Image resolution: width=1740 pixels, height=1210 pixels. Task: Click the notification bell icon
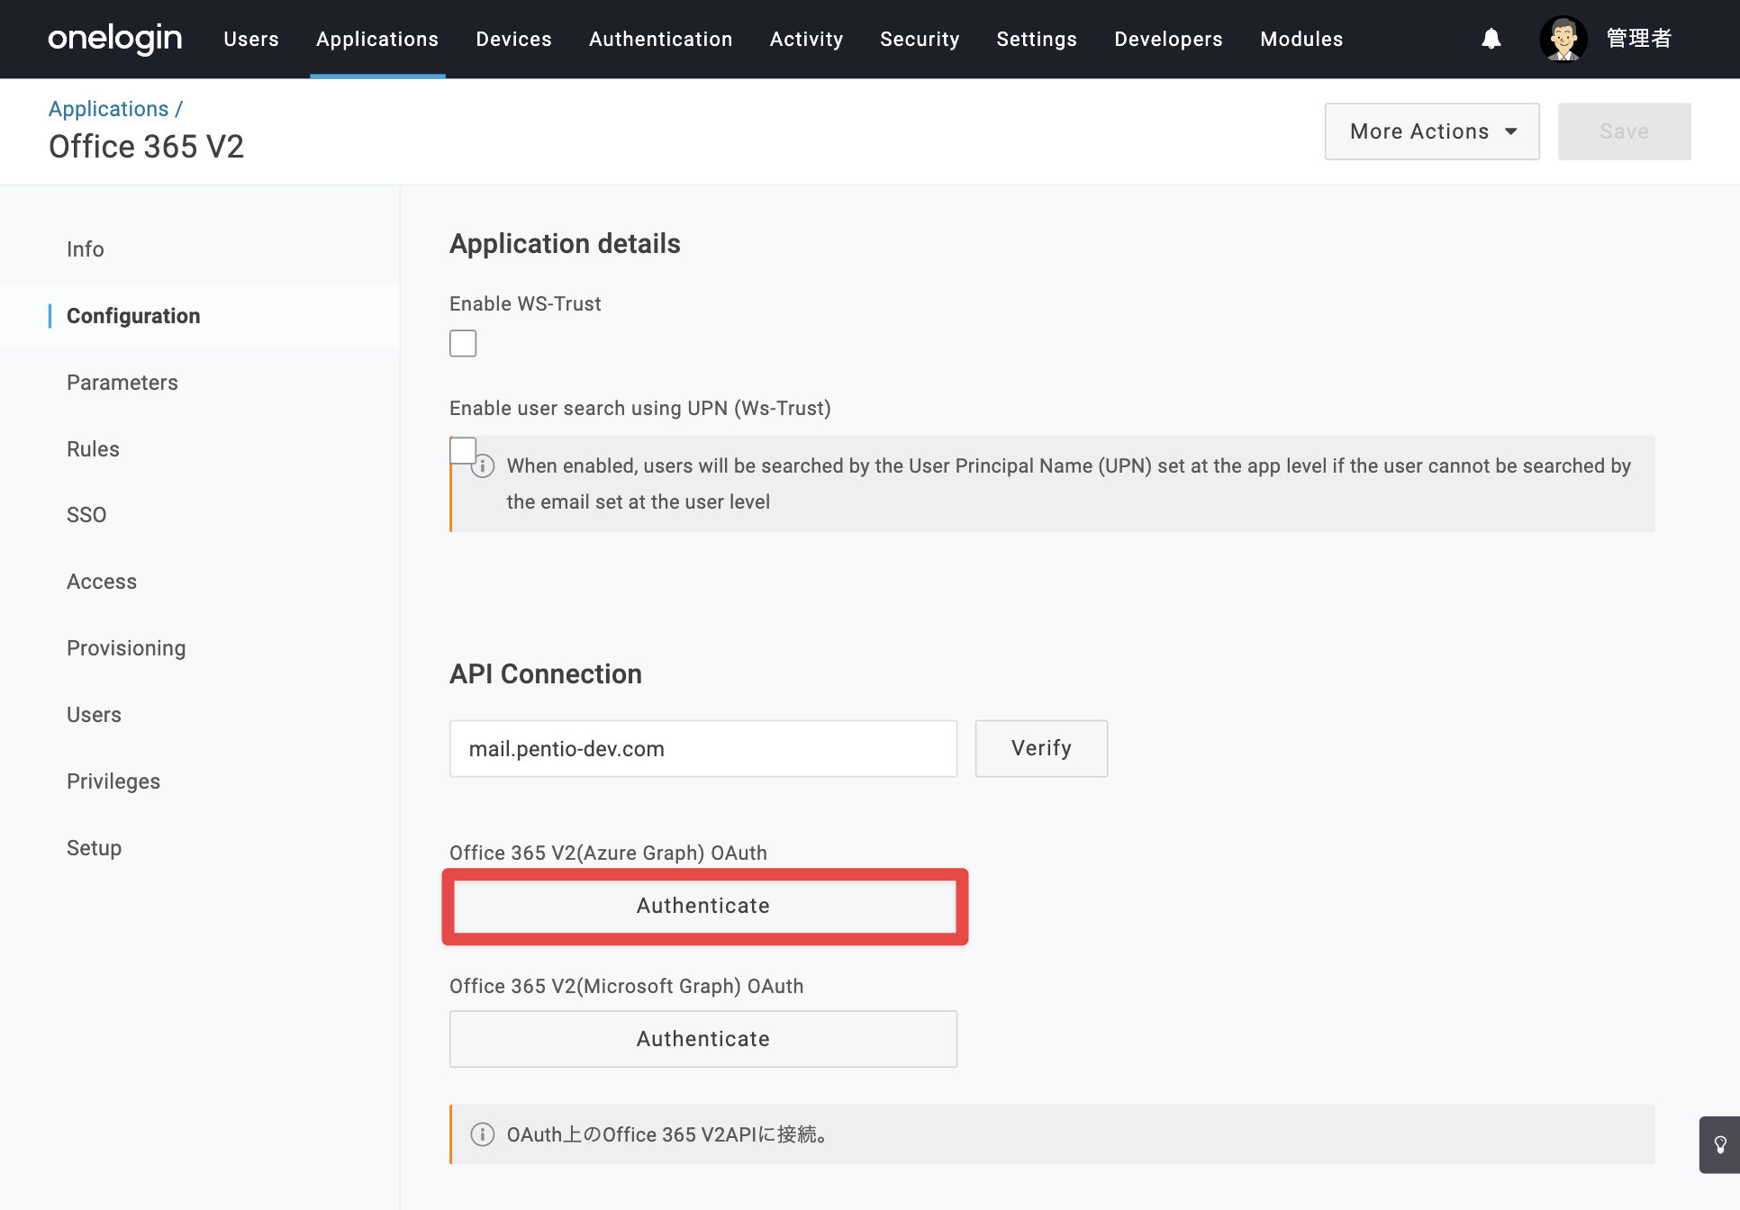(x=1491, y=39)
